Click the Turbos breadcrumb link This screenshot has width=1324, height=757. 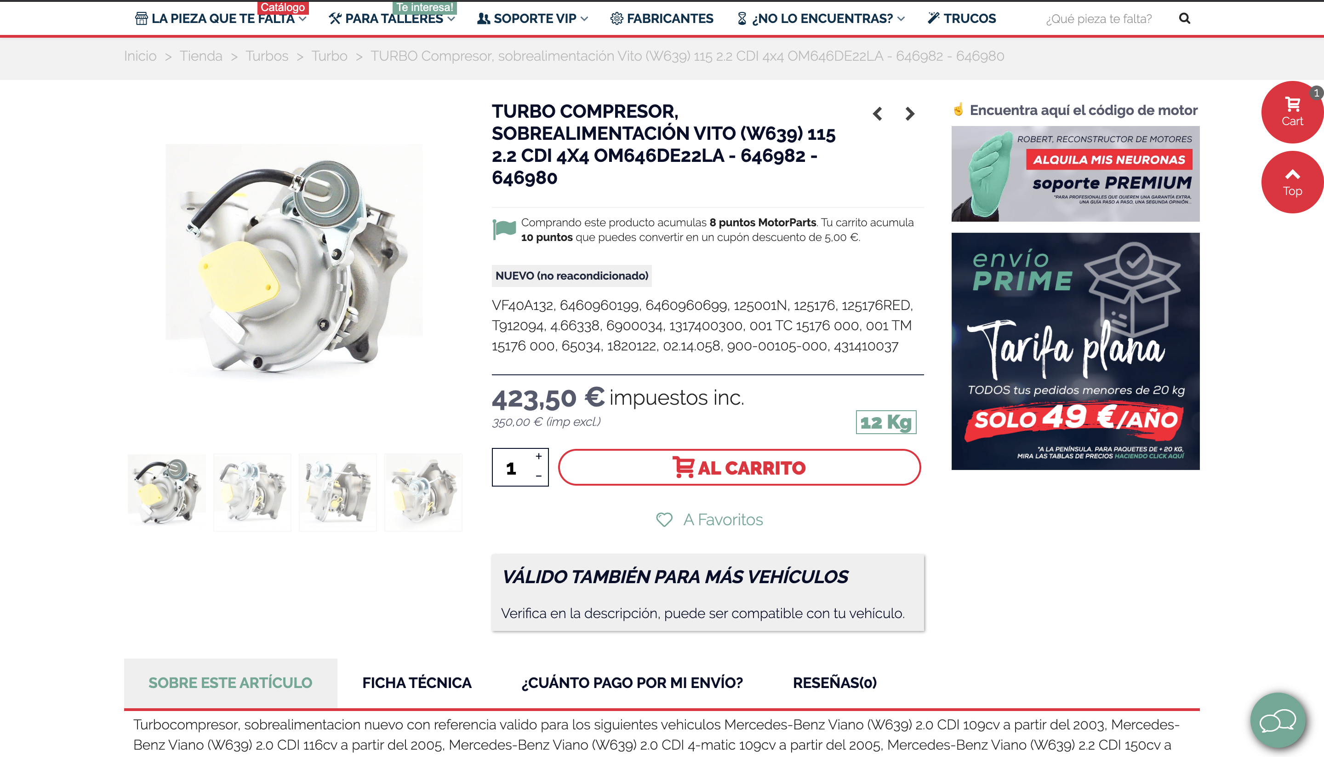tap(267, 56)
